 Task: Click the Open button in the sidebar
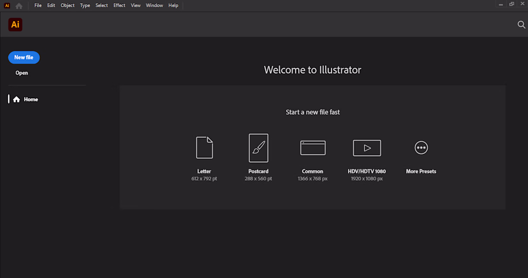[22, 73]
